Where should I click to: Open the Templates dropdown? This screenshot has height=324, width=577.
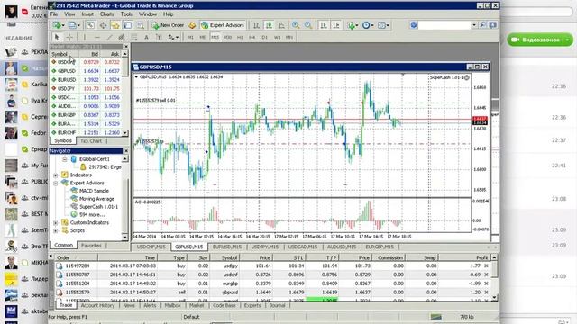(383, 25)
